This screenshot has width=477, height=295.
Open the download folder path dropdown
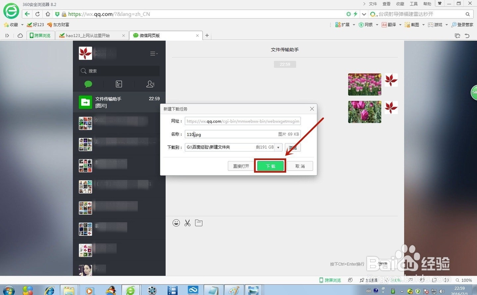pyautogui.click(x=279, y=147)
